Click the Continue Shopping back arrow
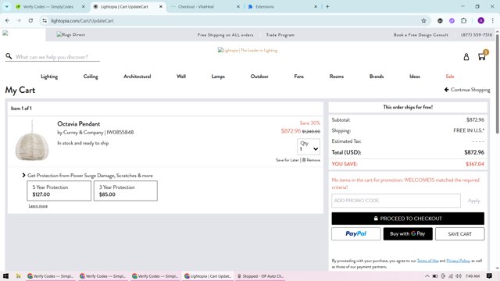Image resolution: width=500 pixels, height=281 pixels. tap(446, 90)
